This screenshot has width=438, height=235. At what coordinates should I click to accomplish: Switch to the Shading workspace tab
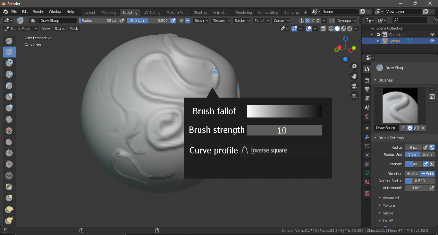pyautogui.click(x=200, y=13)
